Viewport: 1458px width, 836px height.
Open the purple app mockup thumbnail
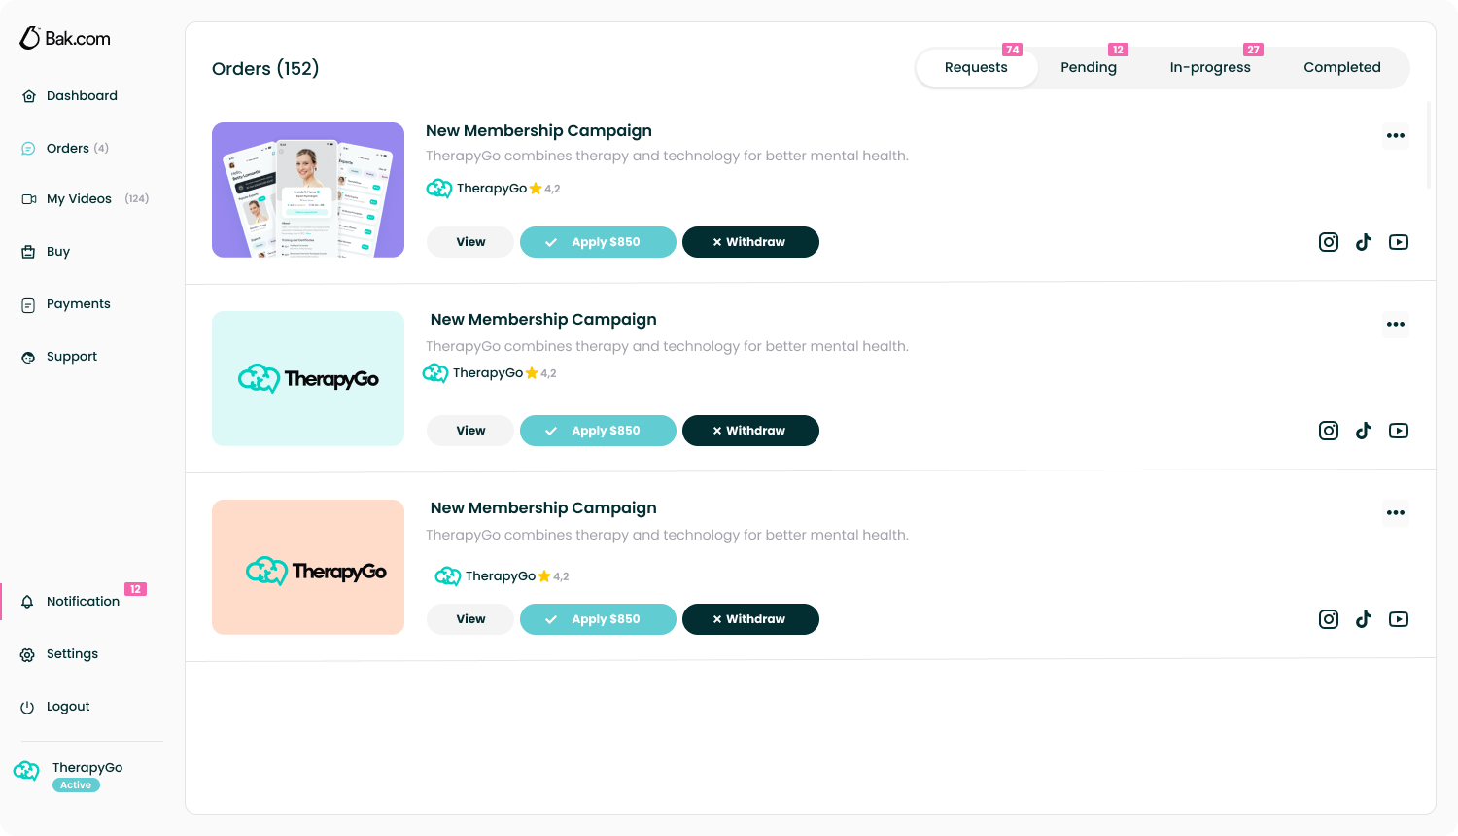(x=308, y=190)
